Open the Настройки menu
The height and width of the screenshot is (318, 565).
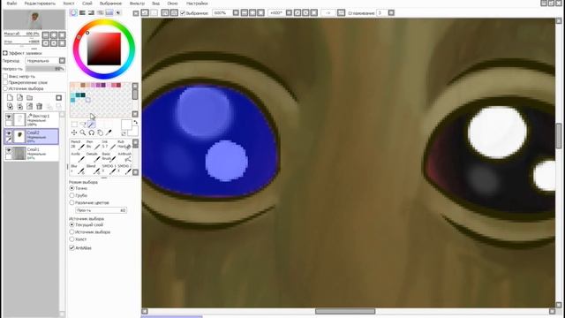[x=197, y=4]
